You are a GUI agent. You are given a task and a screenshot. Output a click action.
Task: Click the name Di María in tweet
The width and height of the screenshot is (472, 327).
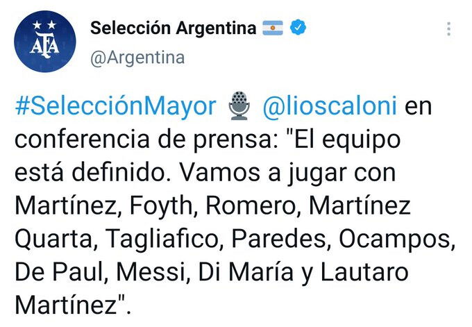(x=246, y=271)
